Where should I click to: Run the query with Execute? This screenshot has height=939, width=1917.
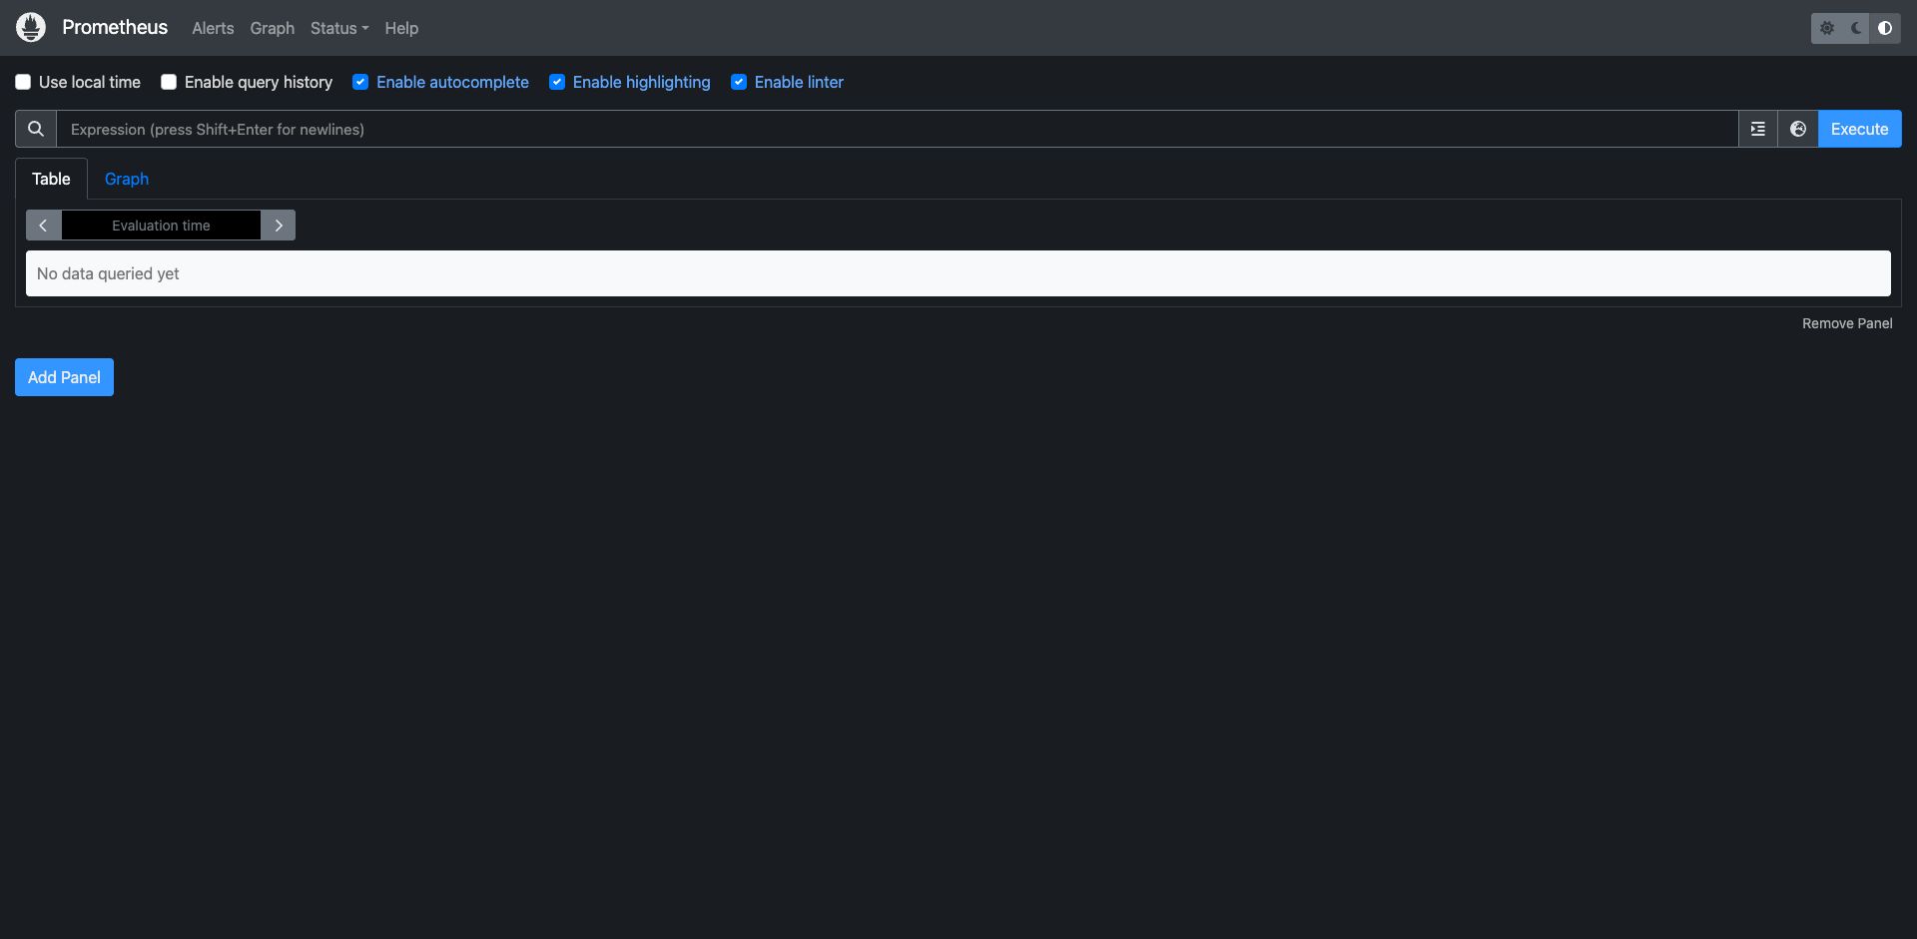1859,129
